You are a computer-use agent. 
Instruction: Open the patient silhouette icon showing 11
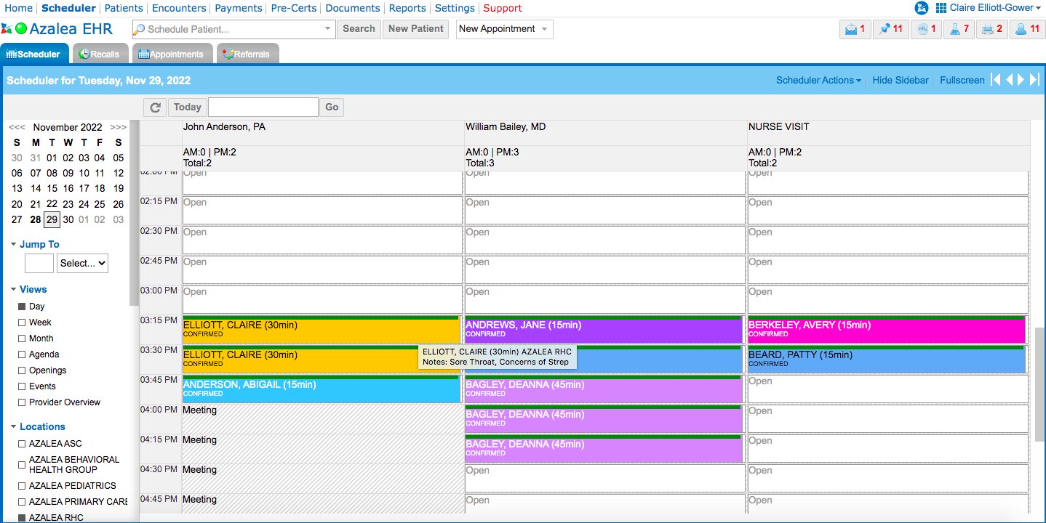(x=1028, y=29)
